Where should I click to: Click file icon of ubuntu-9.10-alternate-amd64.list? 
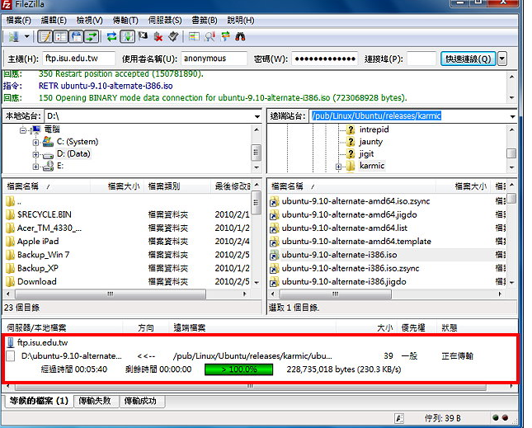(x=274, y=228)
